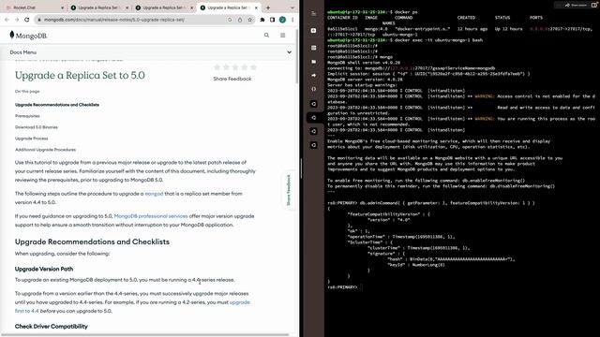Image resolution: width=600 pixels, height=337 pixels.
Task: Open the hosts list icon in terminal sidebar
Action: point(314,48)
